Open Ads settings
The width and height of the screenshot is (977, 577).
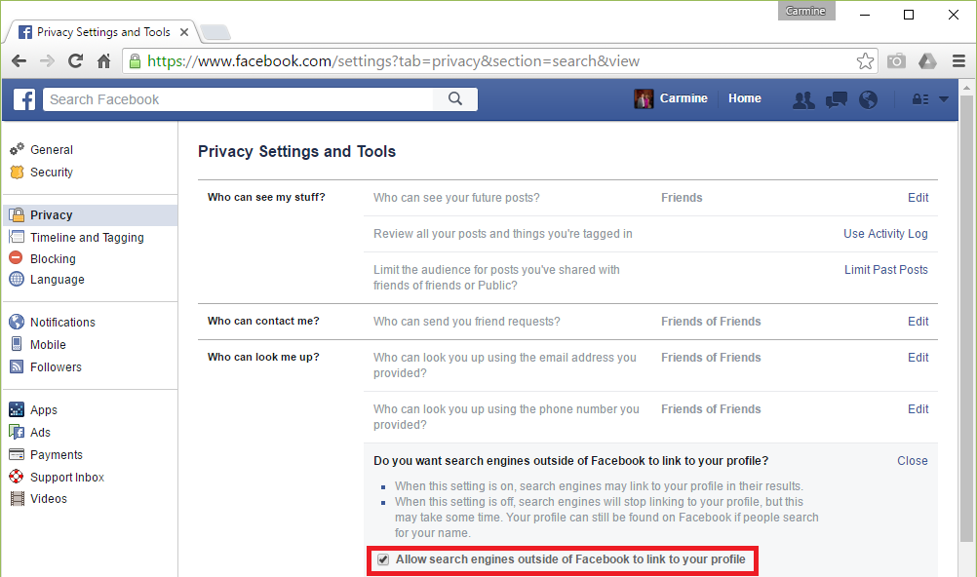click(40, 433)
